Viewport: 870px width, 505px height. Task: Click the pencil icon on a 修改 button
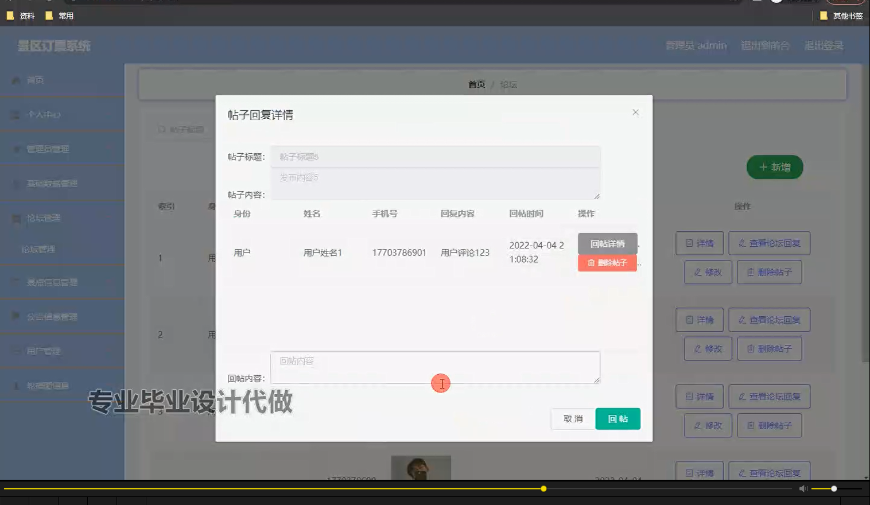coord(697,272)
